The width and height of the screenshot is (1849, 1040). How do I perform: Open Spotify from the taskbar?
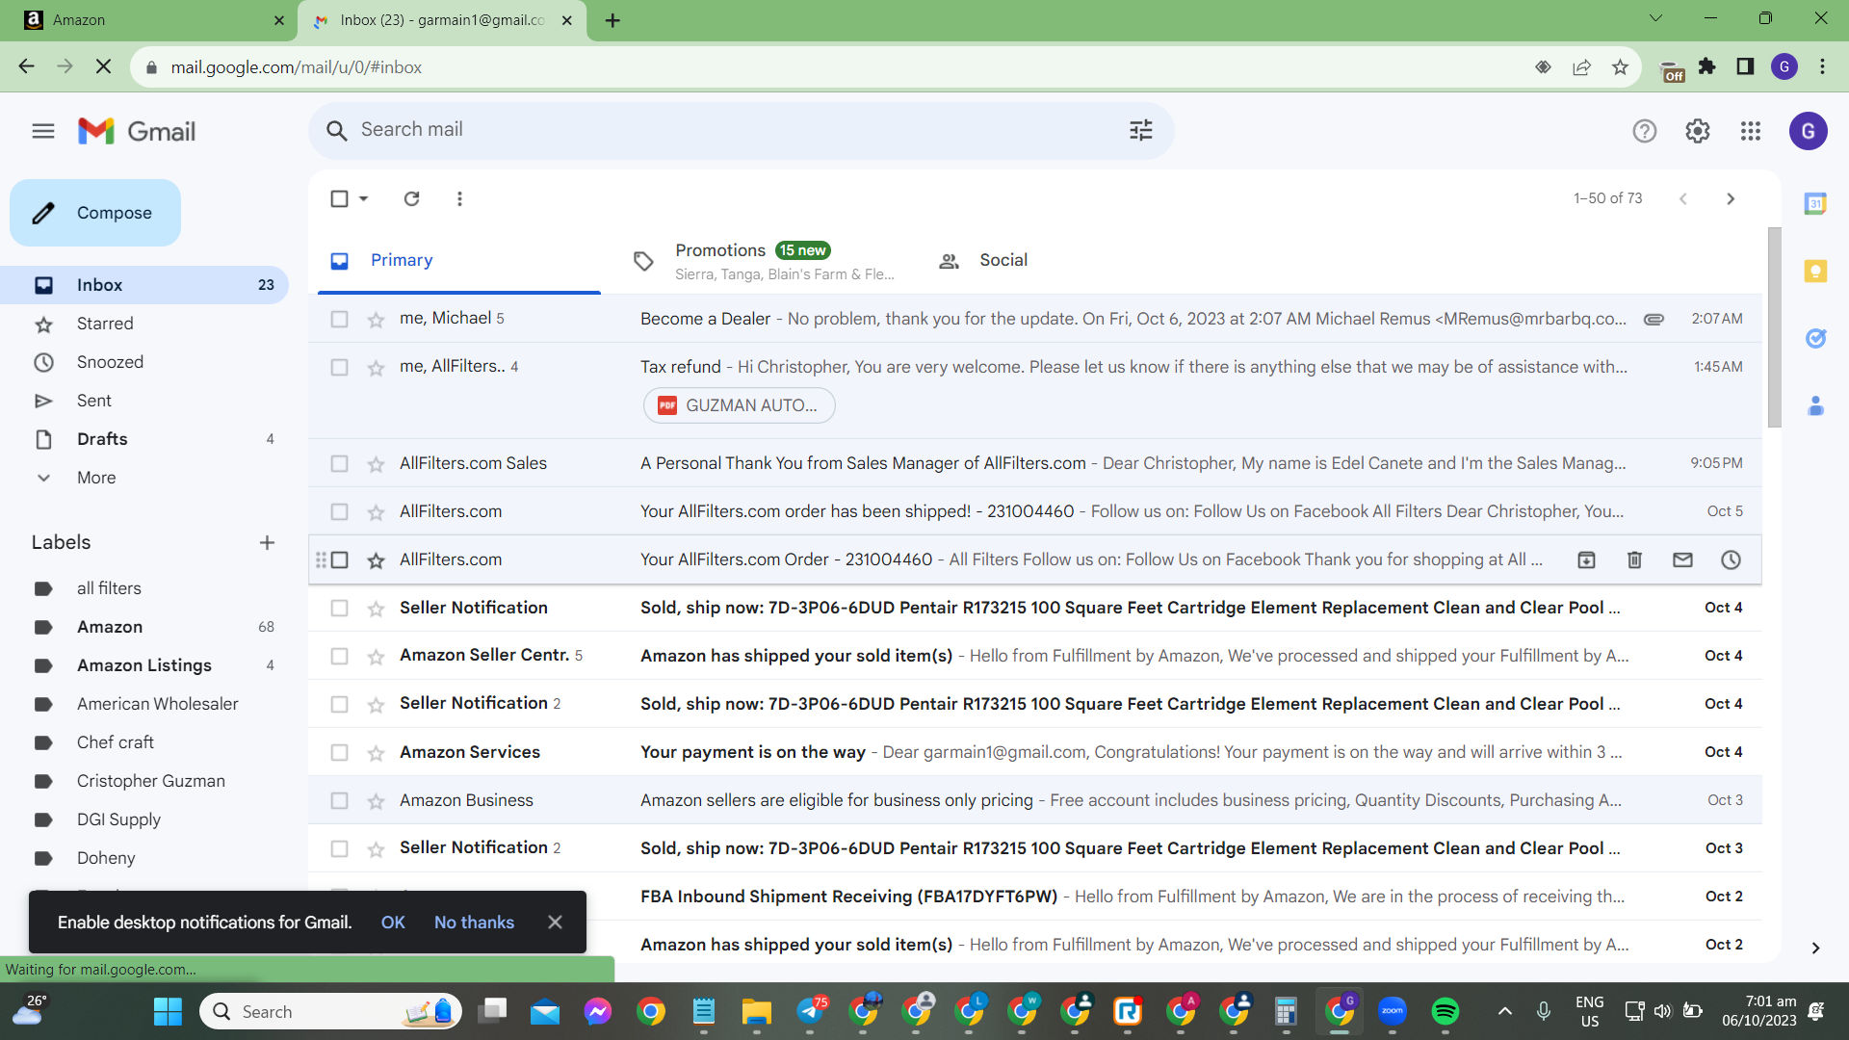1445,1011
